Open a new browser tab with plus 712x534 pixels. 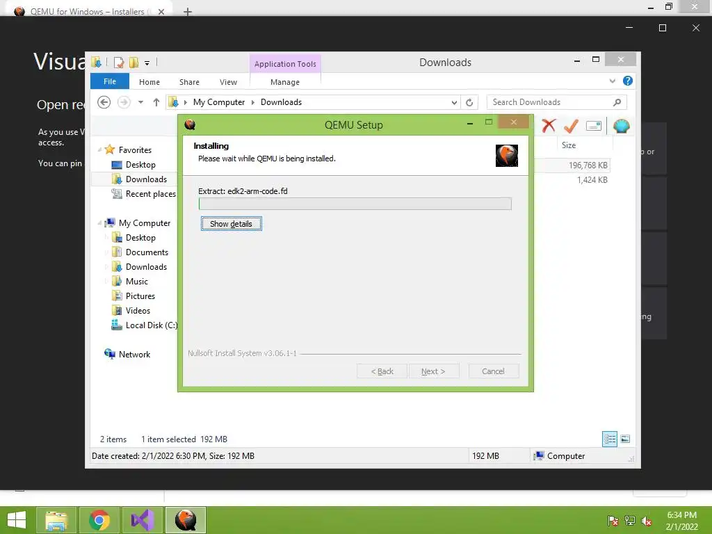(x=188, y=12)
